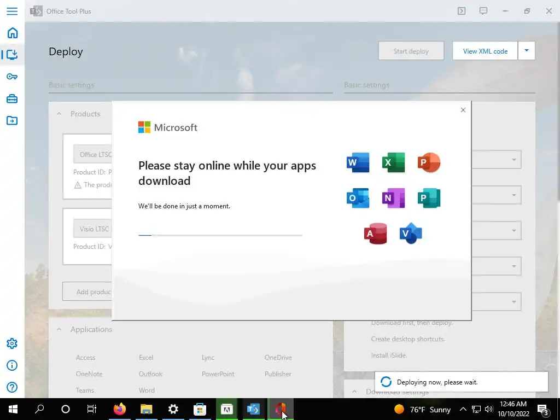This screenshot has height=420, width=560.
Task: Click the vertical scrollbar on the right edge
Action: 558,110
